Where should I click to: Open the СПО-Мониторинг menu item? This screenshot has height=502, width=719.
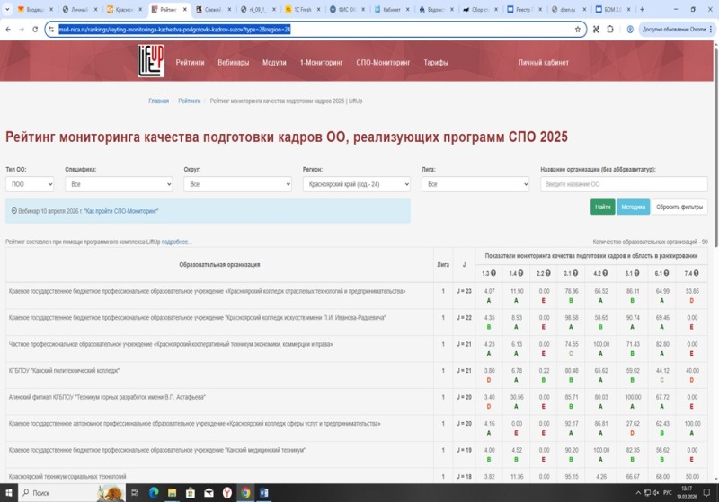[x=385, y=64]
